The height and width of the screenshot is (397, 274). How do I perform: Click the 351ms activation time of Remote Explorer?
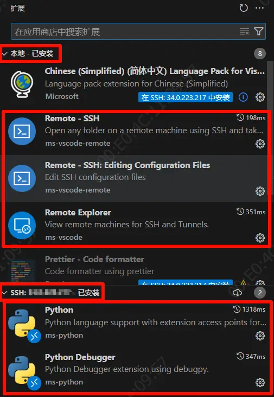tap(251, 212)
